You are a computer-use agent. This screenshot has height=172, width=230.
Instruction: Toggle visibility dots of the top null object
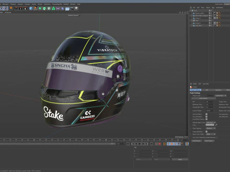[x=211, y=11]
